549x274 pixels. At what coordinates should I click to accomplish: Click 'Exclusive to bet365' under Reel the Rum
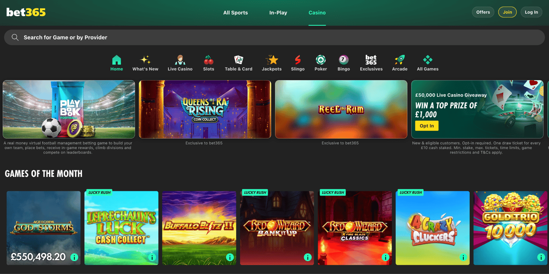tap(340, 143)
